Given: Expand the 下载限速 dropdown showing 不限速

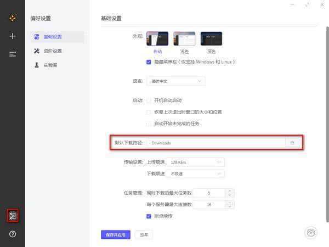Looking at the screenshot, I should pos(196,173).
